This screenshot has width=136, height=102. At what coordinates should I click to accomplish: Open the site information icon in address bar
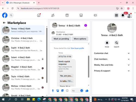coord(18,8)
